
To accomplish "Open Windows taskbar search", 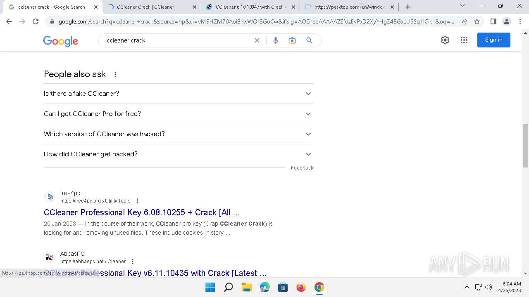I will (x=229, y=287).
